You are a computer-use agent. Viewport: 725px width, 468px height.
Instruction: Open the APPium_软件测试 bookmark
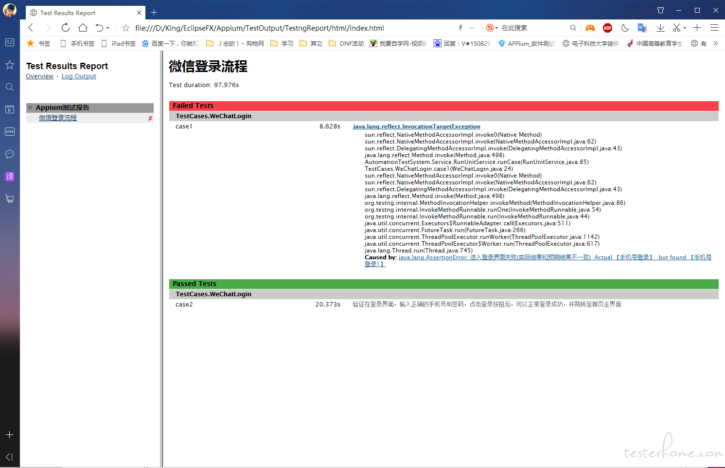coord(527,43)
